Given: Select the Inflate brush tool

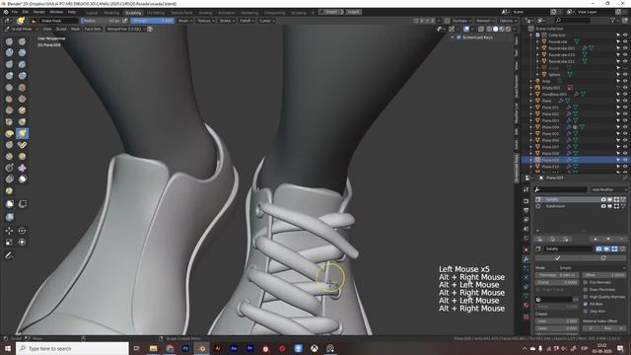Looking at the screenshot, I should (9, 76).
